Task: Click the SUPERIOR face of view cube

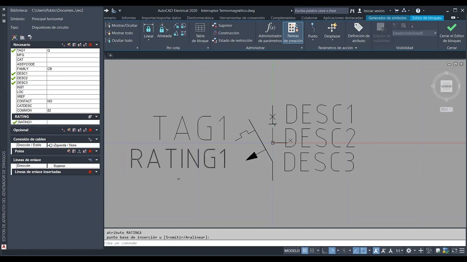Action: [x=447, y=86]
